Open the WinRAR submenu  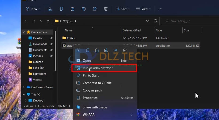(x=105, y=115)
